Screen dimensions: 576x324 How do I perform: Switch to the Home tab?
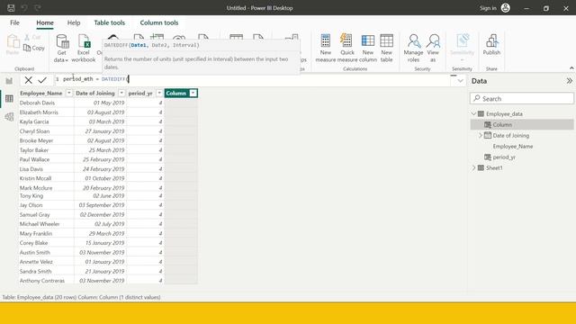coord(45,22)
